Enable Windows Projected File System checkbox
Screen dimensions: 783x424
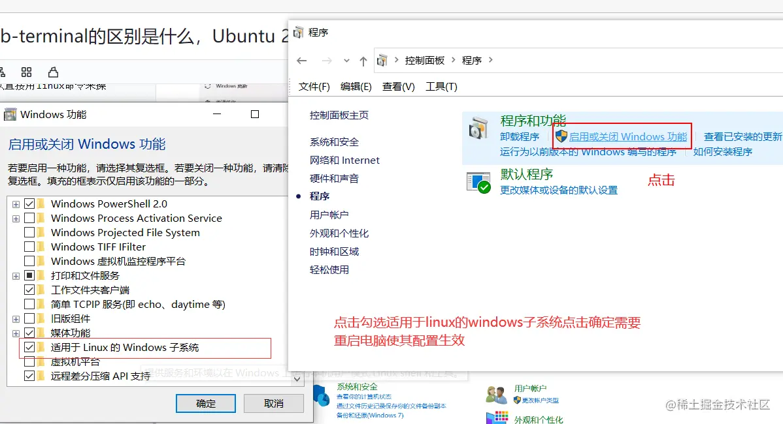click(x=29, y=233)
